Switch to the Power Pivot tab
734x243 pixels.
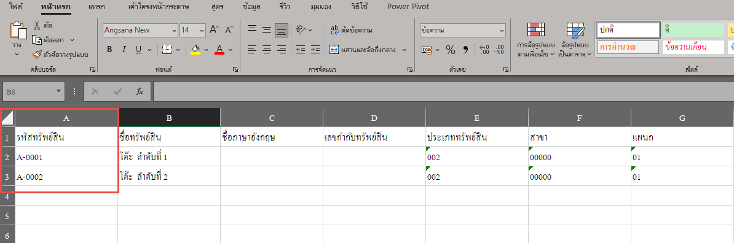(408, 7)
